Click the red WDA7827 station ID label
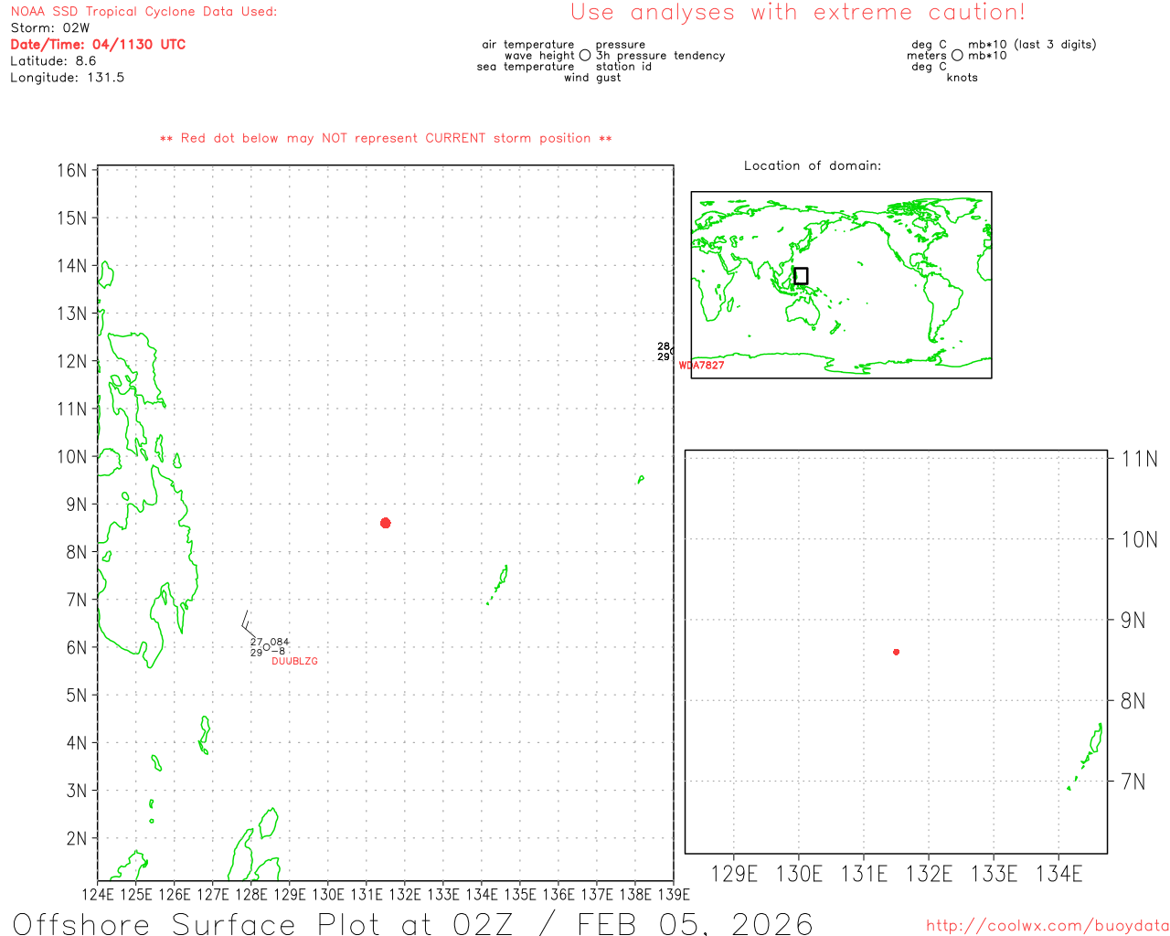 point(701,366)
